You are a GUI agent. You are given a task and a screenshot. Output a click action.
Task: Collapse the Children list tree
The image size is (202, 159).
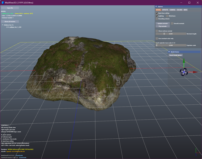(3, 25)
